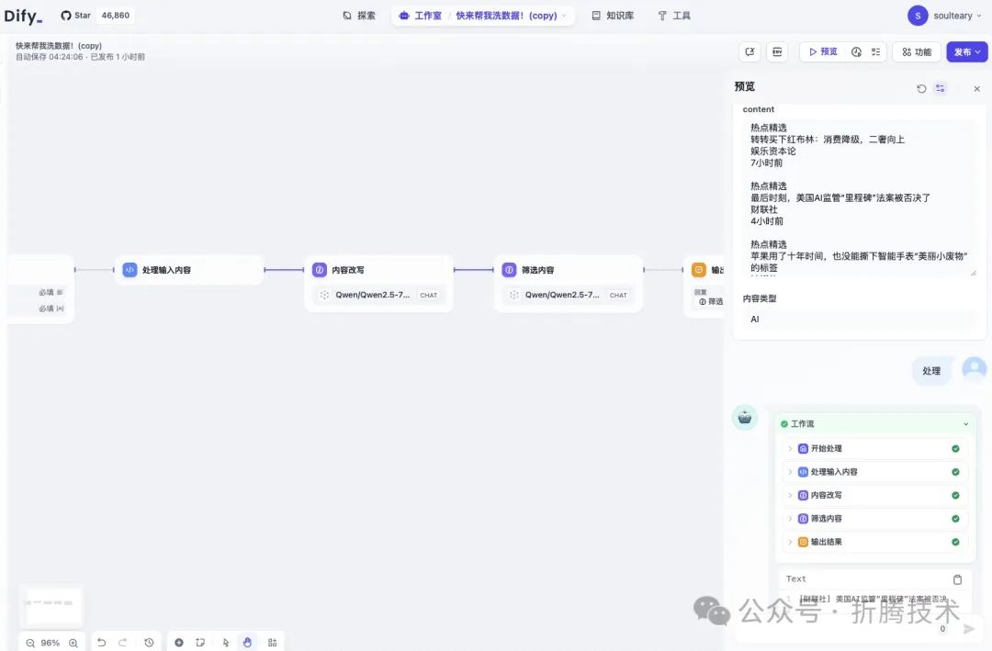992x651 pixels.
Task: Toggle the variable inspector icon in preview panel
Action: (940, 88)
